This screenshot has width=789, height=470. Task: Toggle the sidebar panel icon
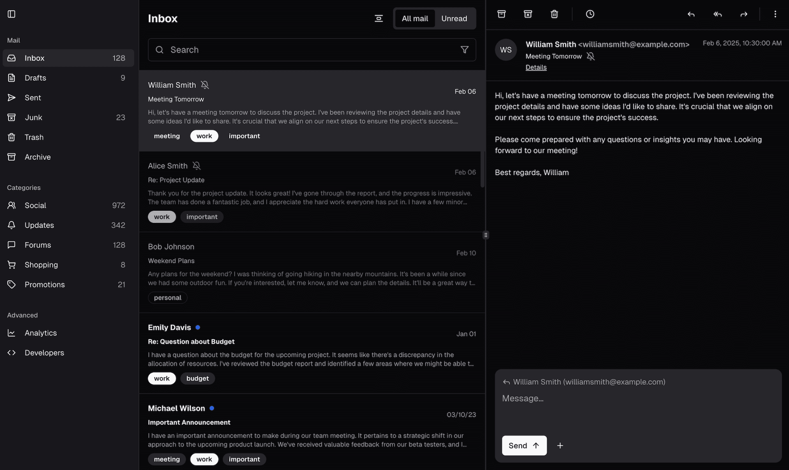12,14
